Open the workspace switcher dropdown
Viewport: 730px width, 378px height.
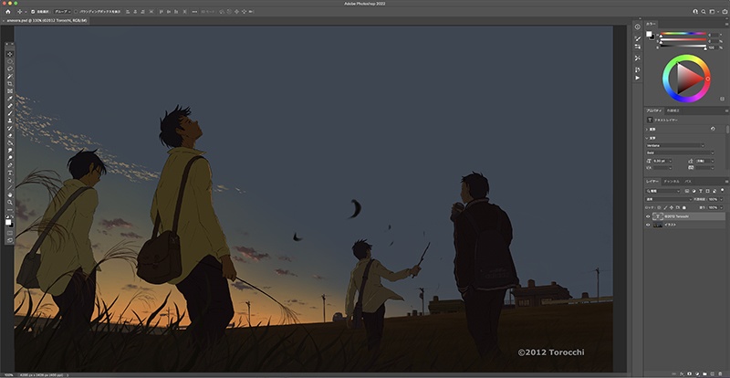pos(713,12)
